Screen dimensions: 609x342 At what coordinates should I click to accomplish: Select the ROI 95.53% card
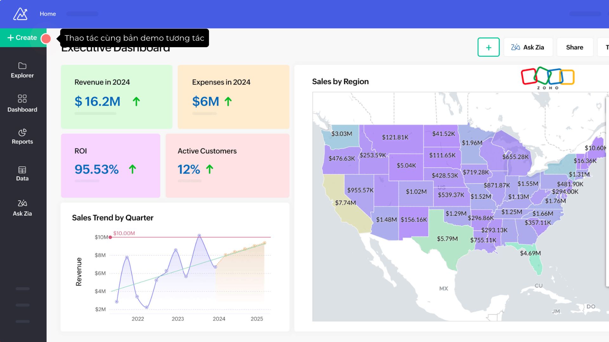point(110,165)
